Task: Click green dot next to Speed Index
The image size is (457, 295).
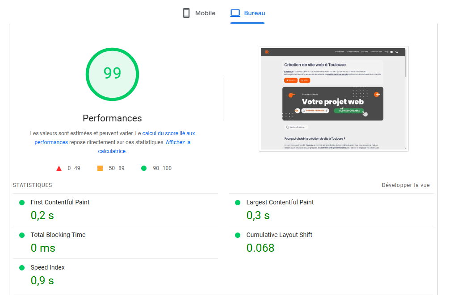Action: pyautogui.click(x=21, y=268)
